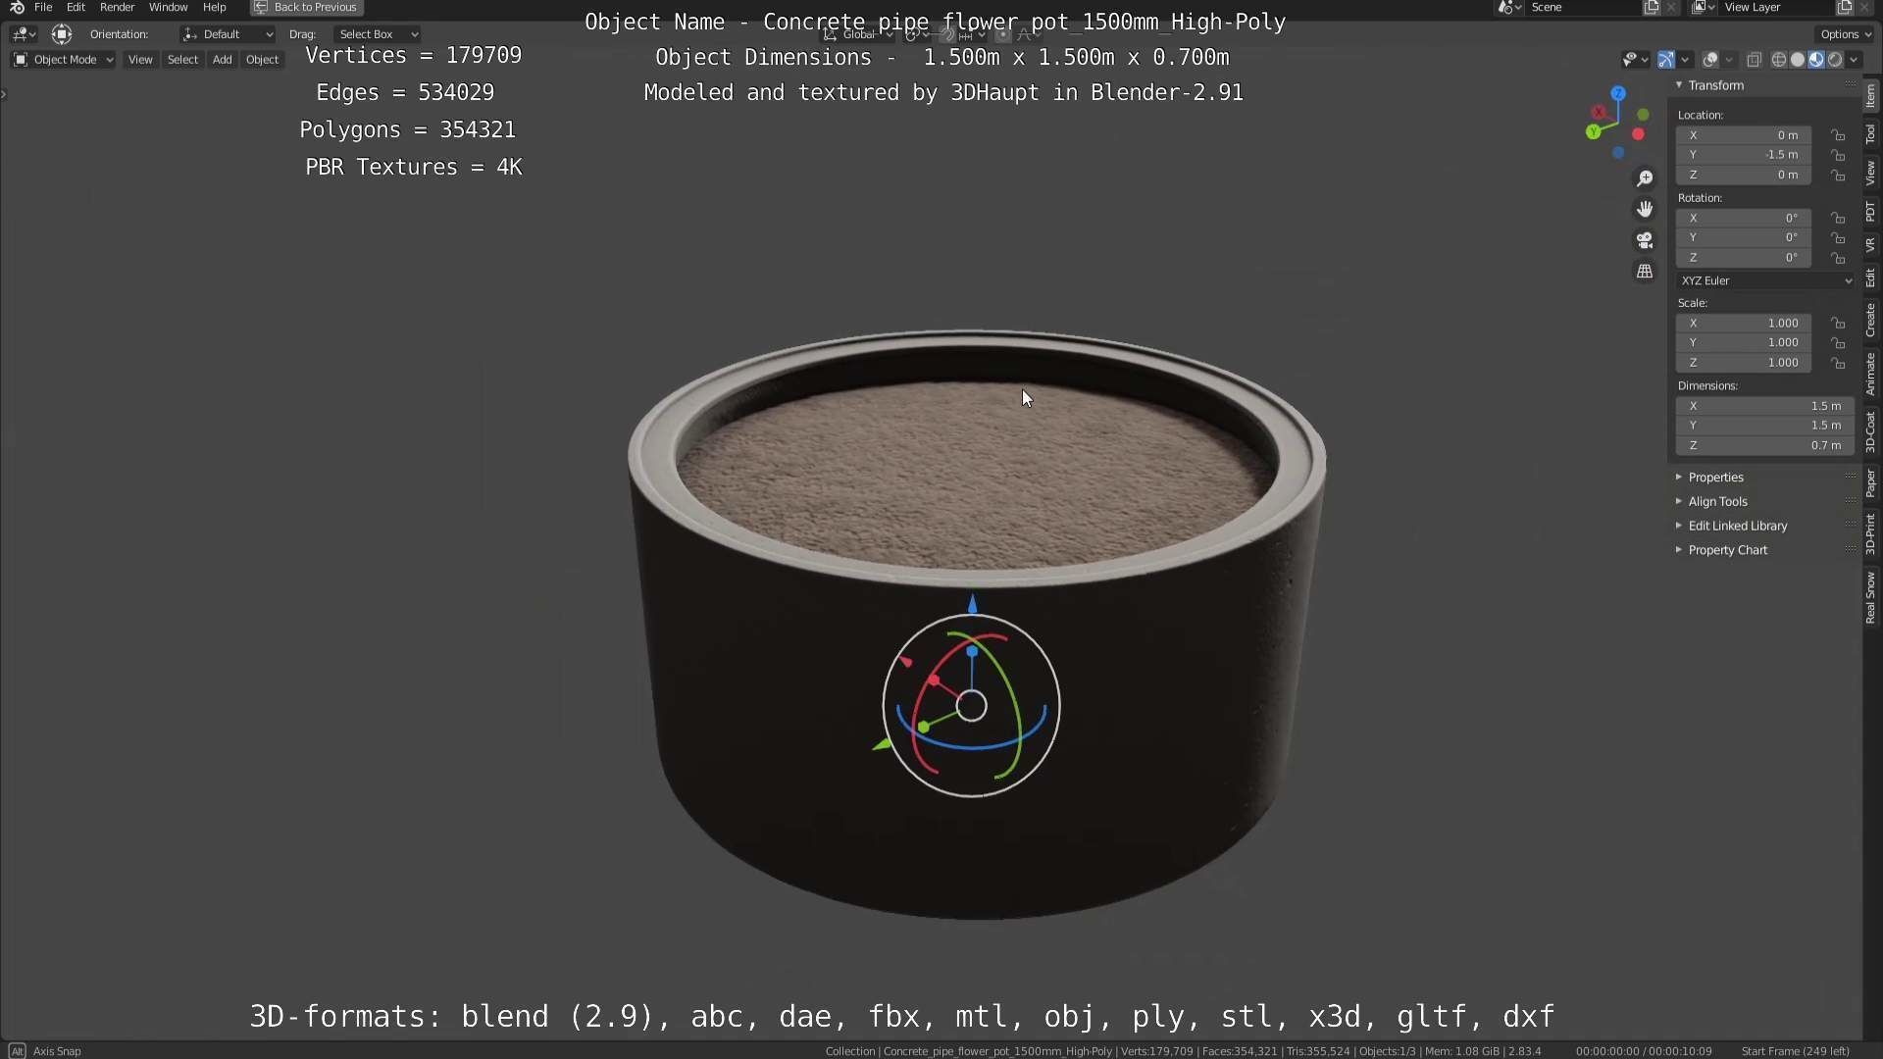Click icon left of Back to Previous
1883x1059 pixels.
[x=261, y=7]
